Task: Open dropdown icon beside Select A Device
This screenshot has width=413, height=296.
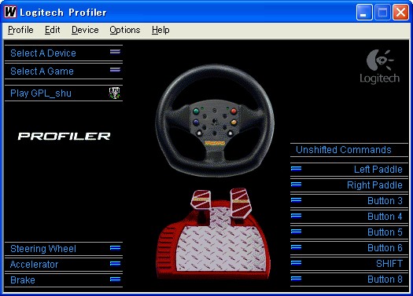Action: 115,52
